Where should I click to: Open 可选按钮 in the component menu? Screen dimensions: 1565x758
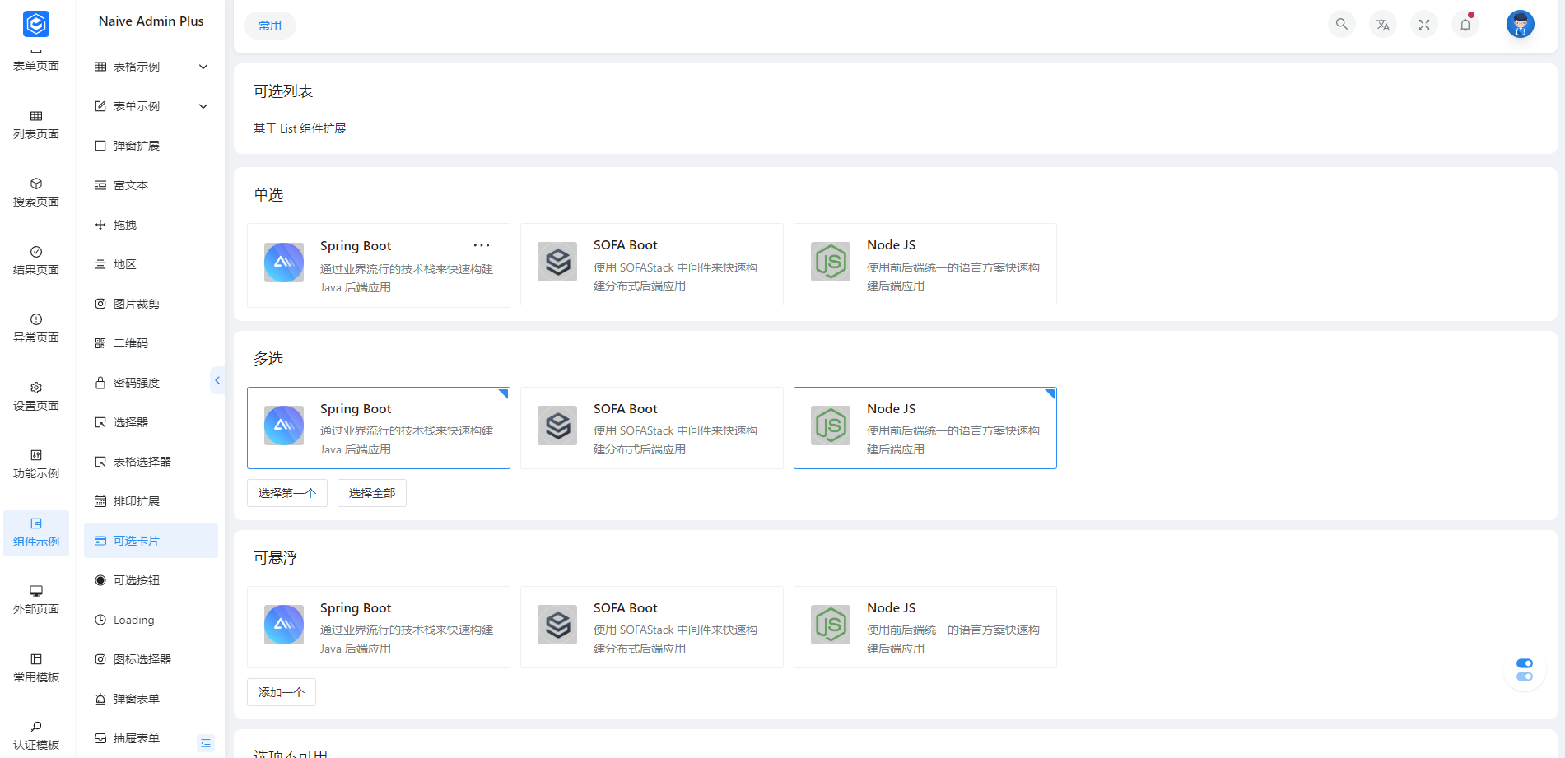(137, 579)
